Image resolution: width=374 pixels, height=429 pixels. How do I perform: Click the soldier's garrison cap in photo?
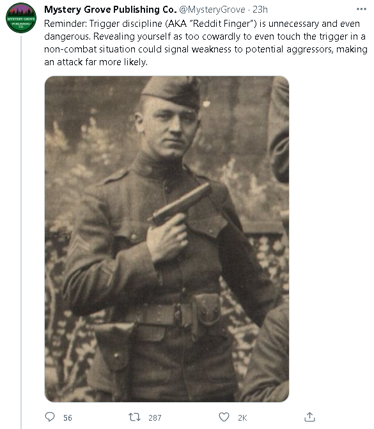(171, 91)
